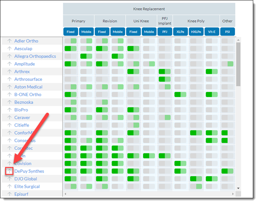258x203 pixels.
Task: Open the Adler Ortho company link
Action: click(x=26, y=41)
